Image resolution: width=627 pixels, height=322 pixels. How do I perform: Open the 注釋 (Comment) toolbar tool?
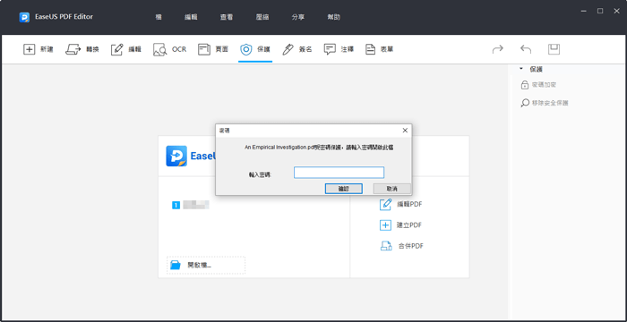pos(339,49)
